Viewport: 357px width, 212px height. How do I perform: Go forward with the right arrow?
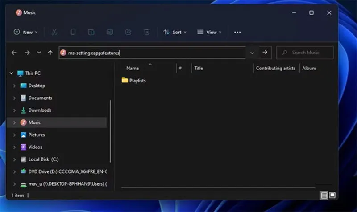coord(27,53)
